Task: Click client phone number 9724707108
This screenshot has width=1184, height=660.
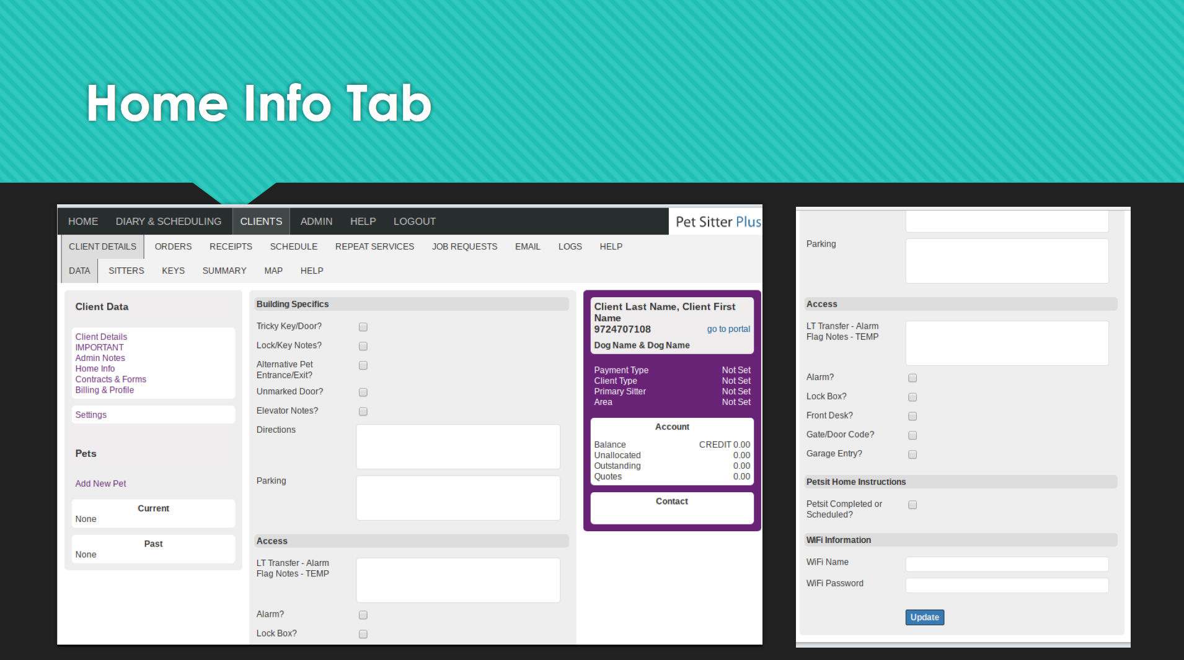Action: point(622,329)
